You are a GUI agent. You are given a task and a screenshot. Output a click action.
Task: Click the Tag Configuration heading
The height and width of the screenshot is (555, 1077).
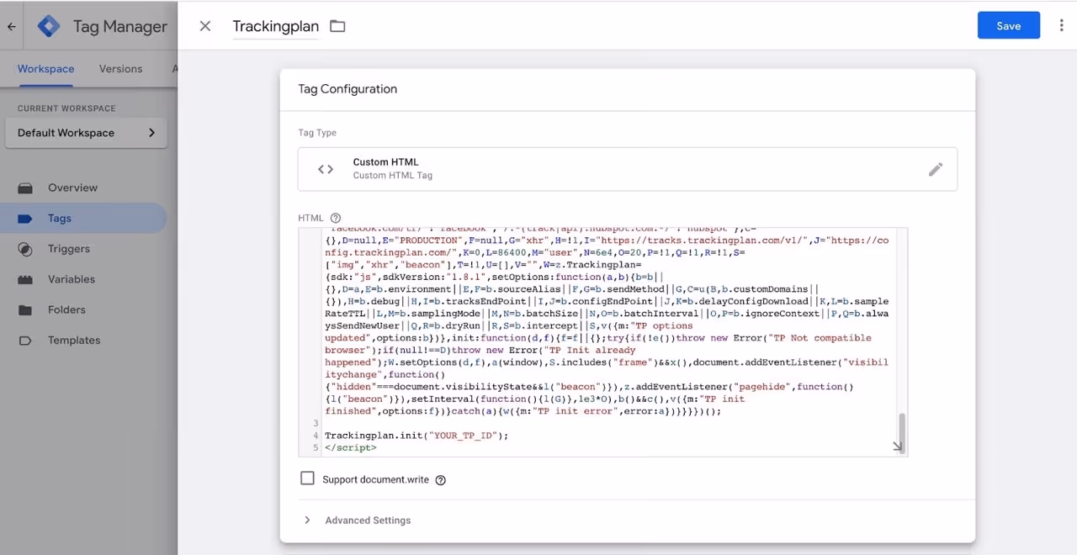348,89
